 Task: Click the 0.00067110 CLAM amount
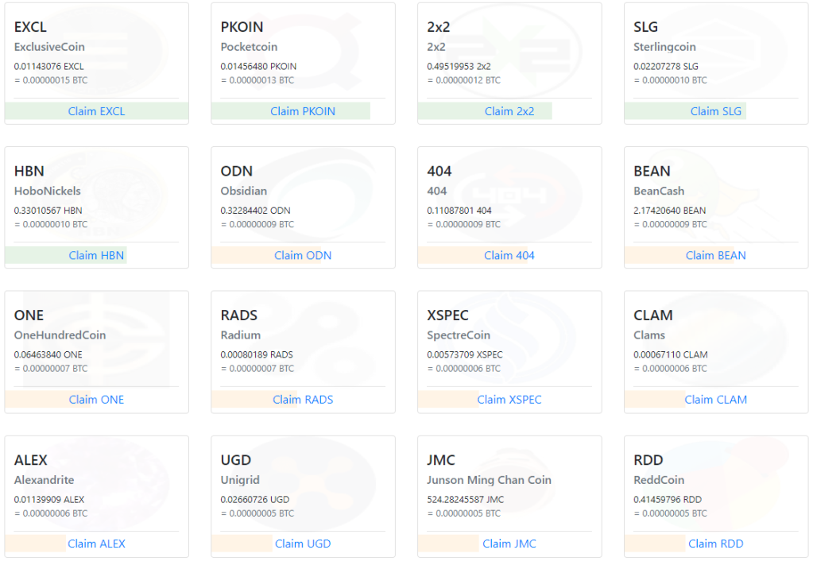pos(671,354)
